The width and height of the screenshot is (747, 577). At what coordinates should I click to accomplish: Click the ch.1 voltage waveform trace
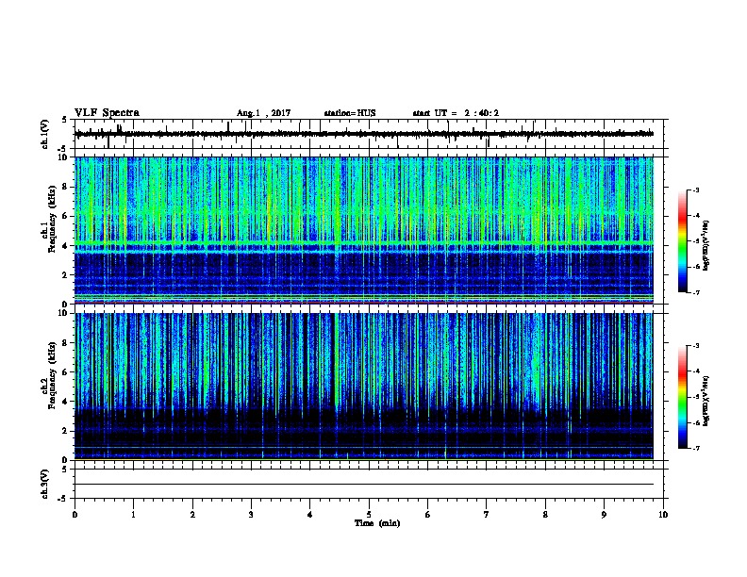coord(364,134)
